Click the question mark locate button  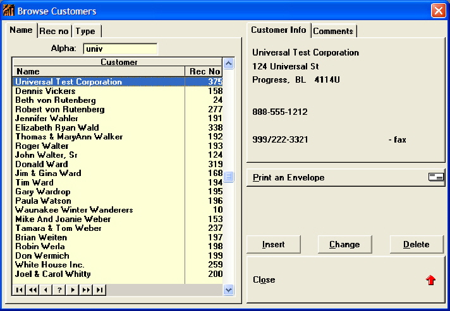pyautogui.click(x=59, y=290)
